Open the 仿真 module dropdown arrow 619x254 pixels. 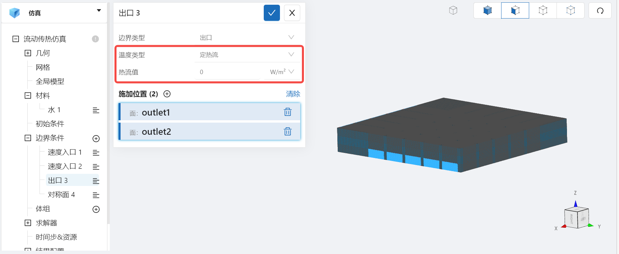pos(99,10)
